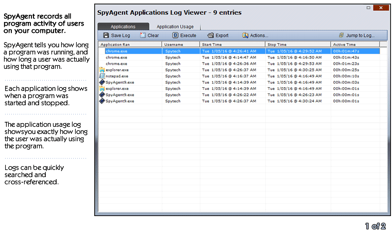
Task: Click start time Tue 1/05/16 @ 4:14:47 AM
Action: tap(229, 57)
